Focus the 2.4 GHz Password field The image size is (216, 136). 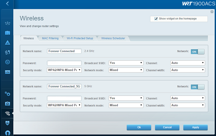point(64,63)
